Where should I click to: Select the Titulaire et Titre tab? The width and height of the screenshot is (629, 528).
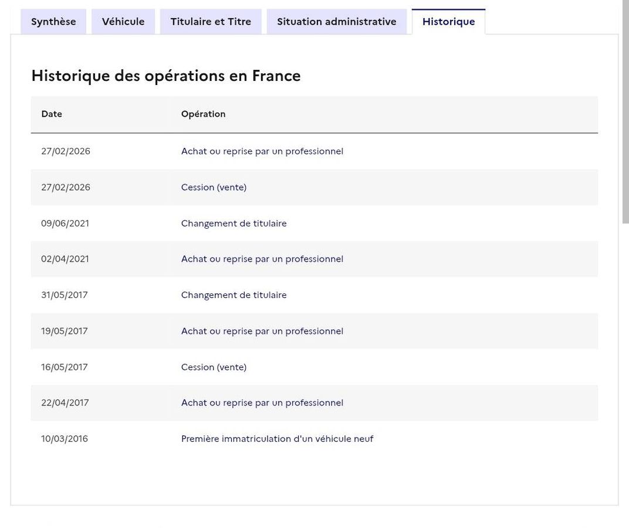coord(211,22)
